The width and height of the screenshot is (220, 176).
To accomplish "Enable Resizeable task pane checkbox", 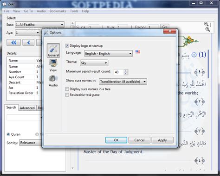I will tap(67, 95).
